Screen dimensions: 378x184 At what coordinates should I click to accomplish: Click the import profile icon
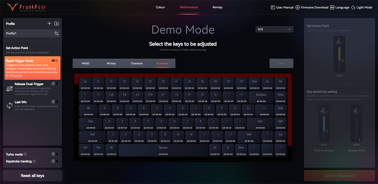[x=57, y=23]
